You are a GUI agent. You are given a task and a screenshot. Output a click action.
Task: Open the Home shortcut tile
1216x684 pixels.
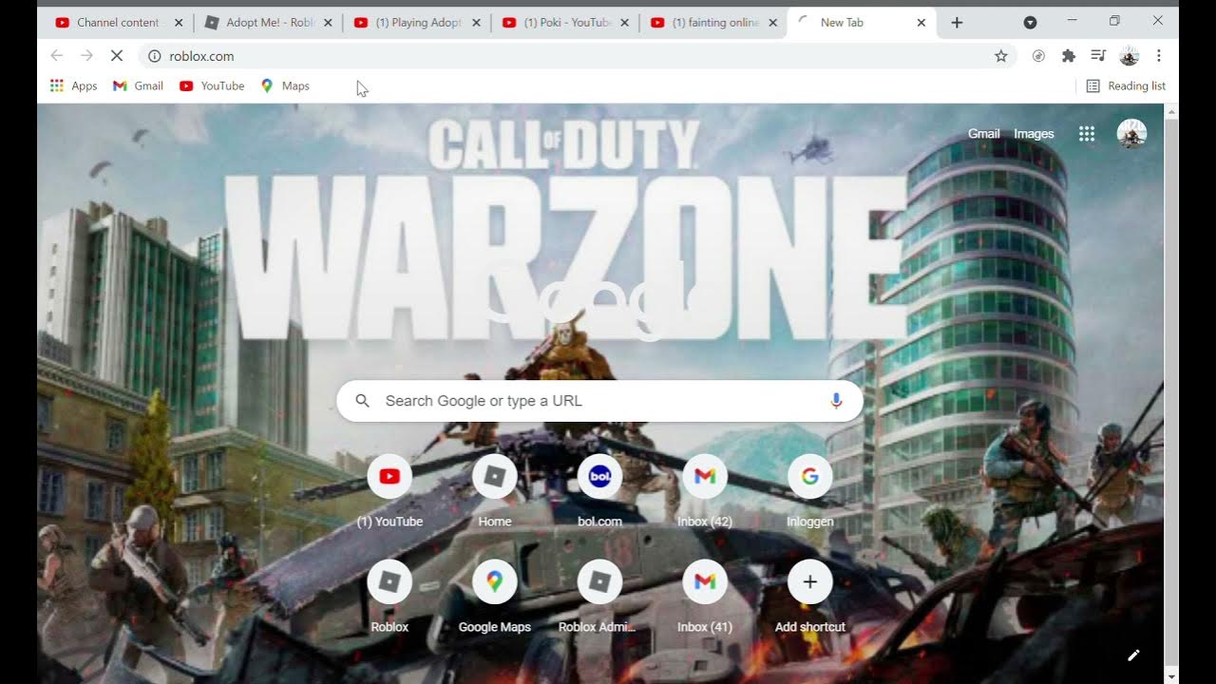495,477
